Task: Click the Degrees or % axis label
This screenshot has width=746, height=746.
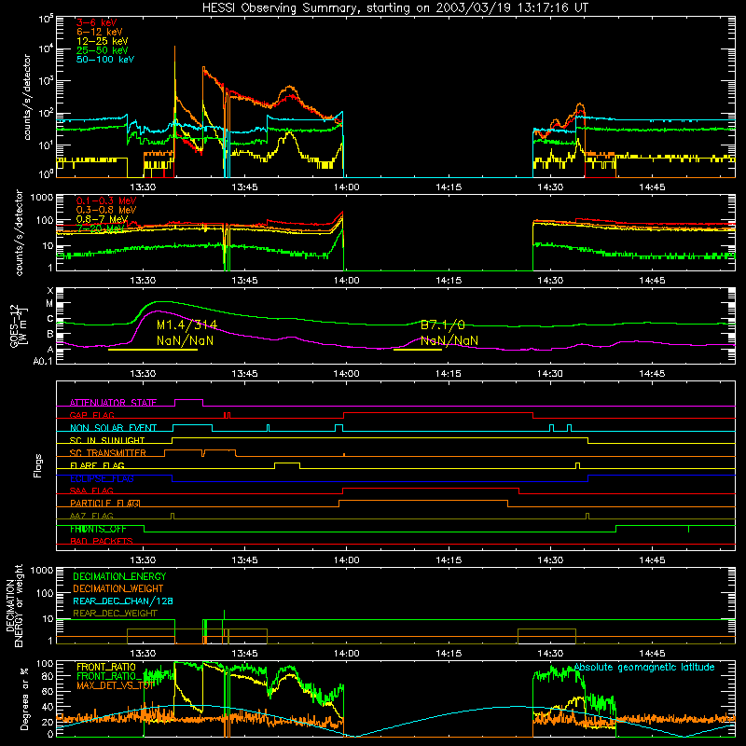Action: point(24,698)
